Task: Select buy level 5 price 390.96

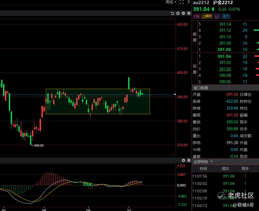Action: tap(225, 82)
